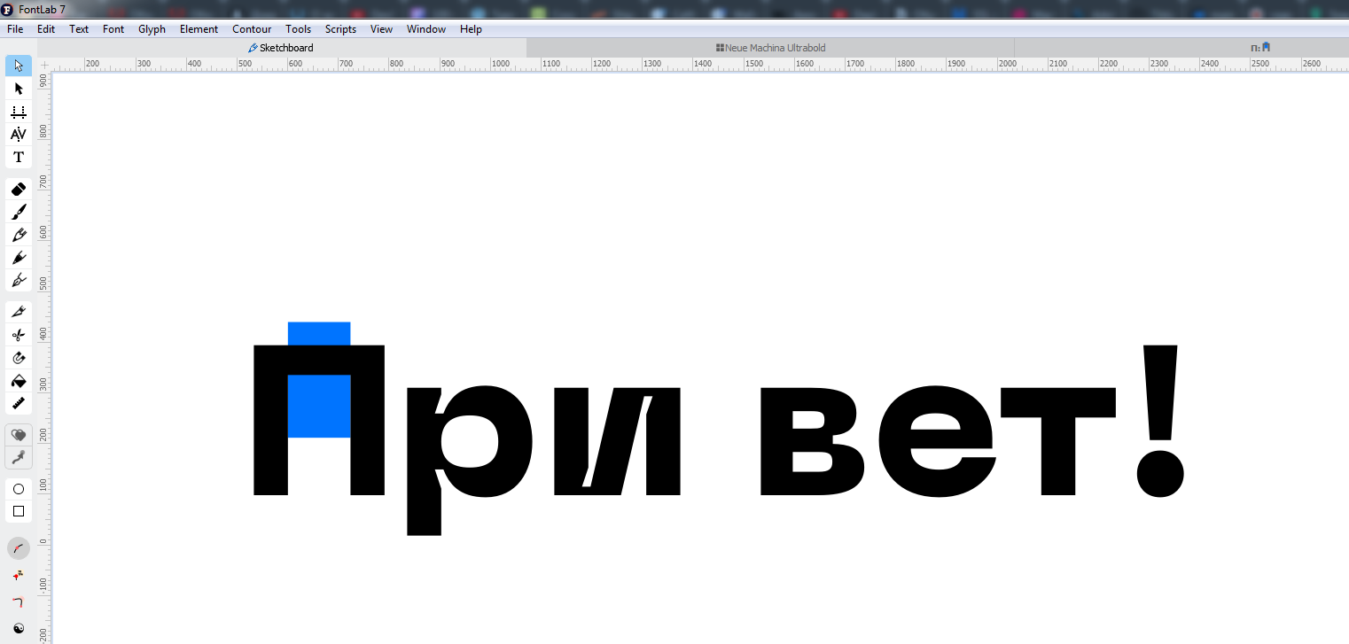Image resolution: width=1349 pixels, height=644 pixels.
Task: Select the Rapid tool
Action: point(19,258)
